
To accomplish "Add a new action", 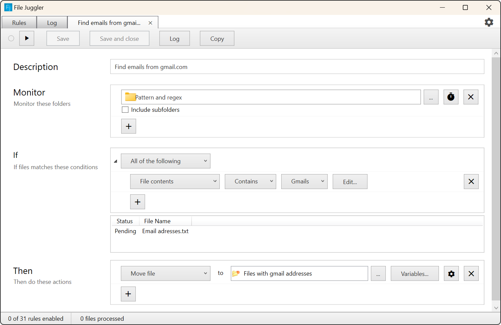I will pyautogui.click(x=128, y=294).
